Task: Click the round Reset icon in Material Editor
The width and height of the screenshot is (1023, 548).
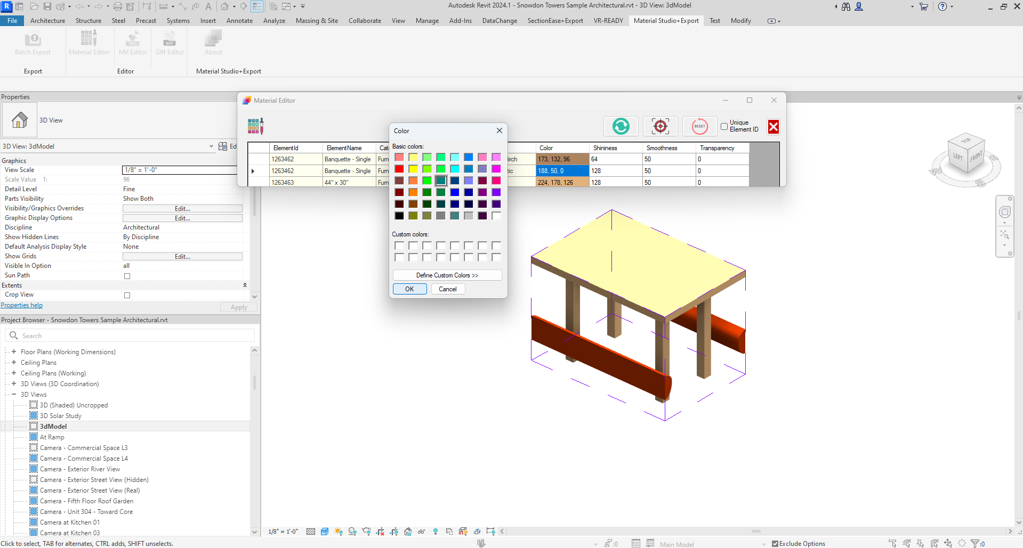Action: pyautogui.click(x=699, y=126)
